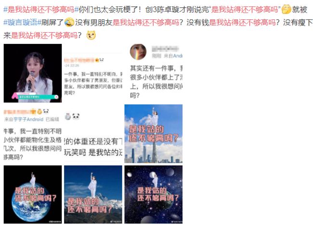Image resolution: width=313 pixels, height=225 pixels.
Task: Click the round avatar with rainbow tear
Action: click(138, 52)
